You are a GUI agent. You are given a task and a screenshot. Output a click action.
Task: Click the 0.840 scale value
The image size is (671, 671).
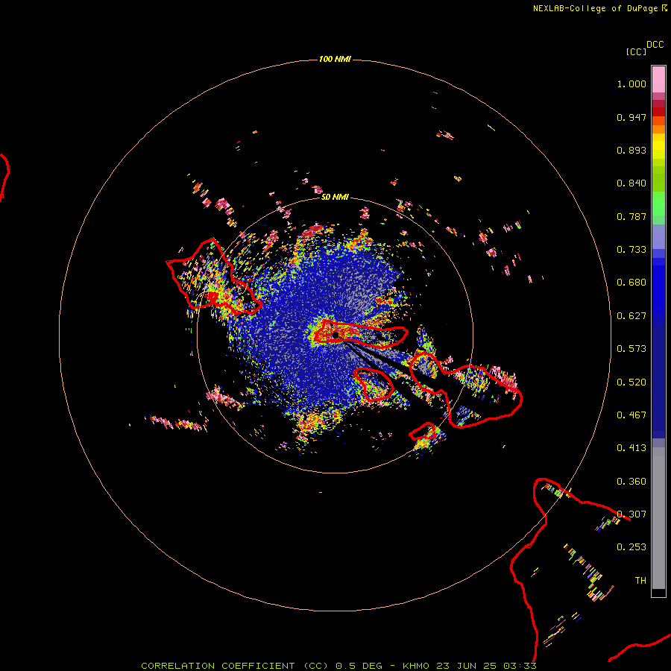point(631,183)
